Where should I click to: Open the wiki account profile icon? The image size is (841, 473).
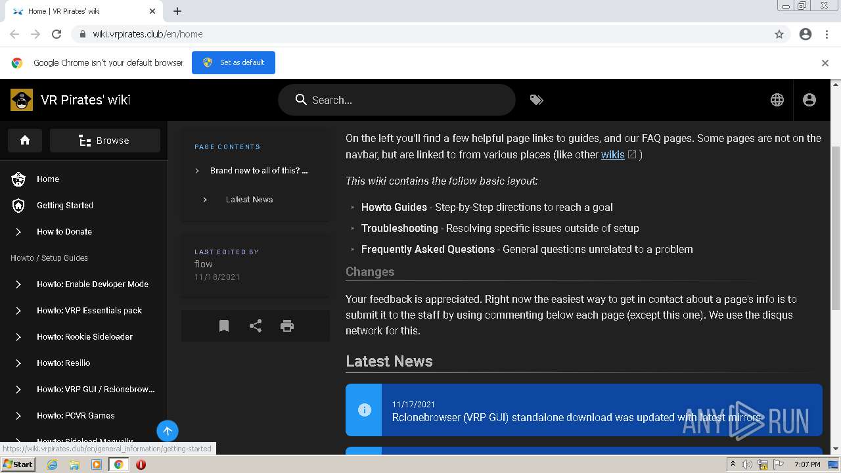[809, 100]
